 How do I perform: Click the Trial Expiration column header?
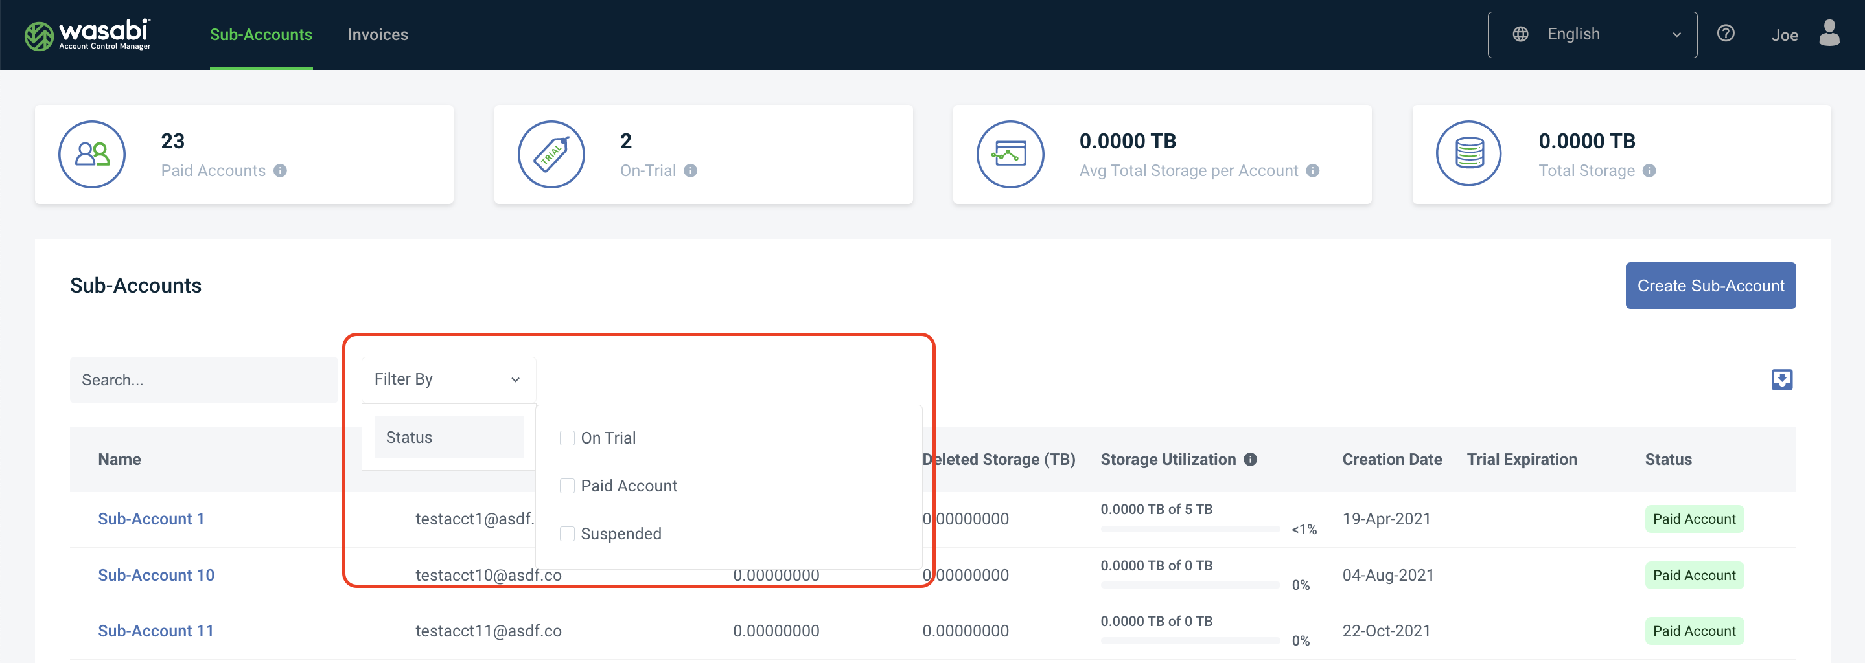1522,459
